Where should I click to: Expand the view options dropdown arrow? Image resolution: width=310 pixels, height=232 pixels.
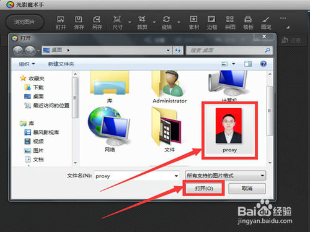pyautogui.click(x=234, y=64)
